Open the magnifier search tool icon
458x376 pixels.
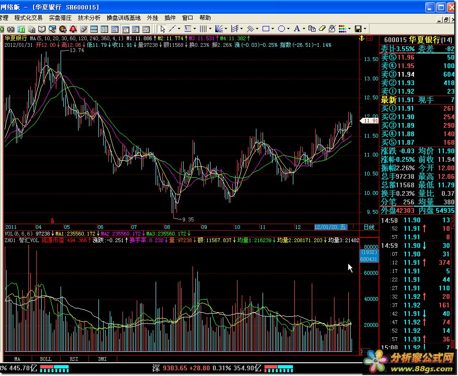53,29
